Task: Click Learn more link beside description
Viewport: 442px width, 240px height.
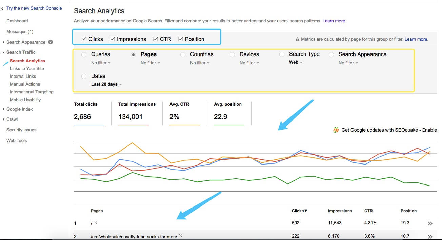Action: point(334,21)
